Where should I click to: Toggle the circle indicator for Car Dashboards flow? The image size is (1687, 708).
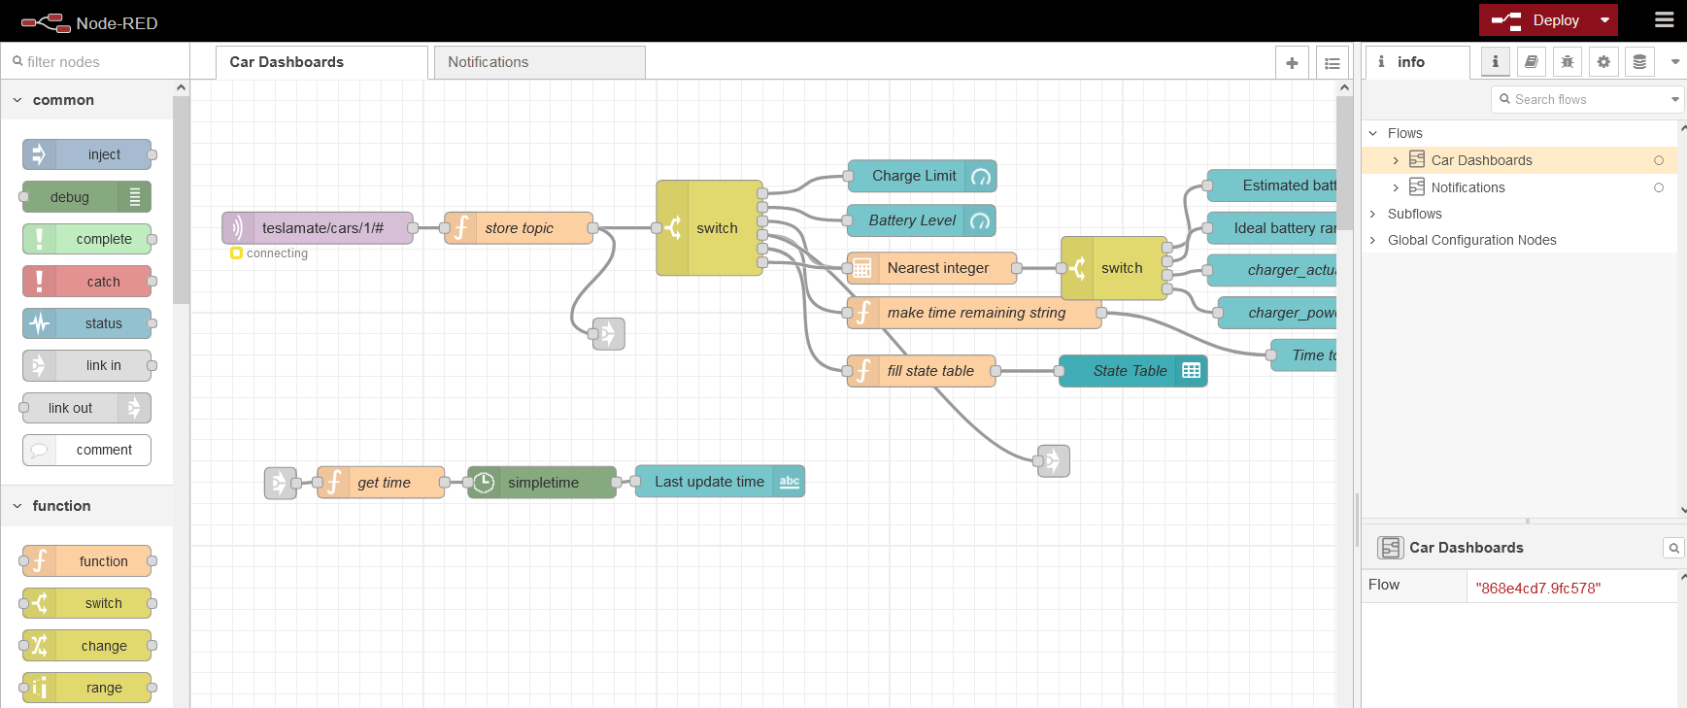point(1659,160)
